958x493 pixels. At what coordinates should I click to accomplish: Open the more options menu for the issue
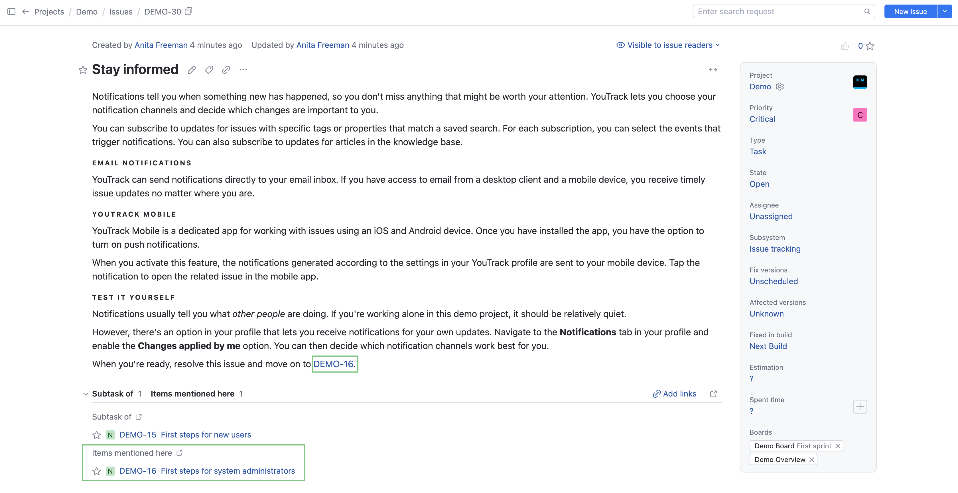[243, 70]
